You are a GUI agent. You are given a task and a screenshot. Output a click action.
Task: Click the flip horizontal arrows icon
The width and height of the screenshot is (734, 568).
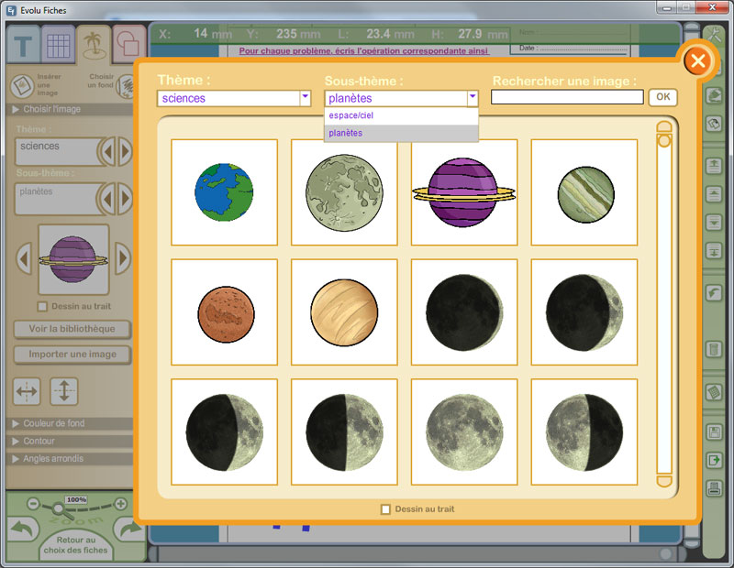pyautogui.click(x=28, y=391)
